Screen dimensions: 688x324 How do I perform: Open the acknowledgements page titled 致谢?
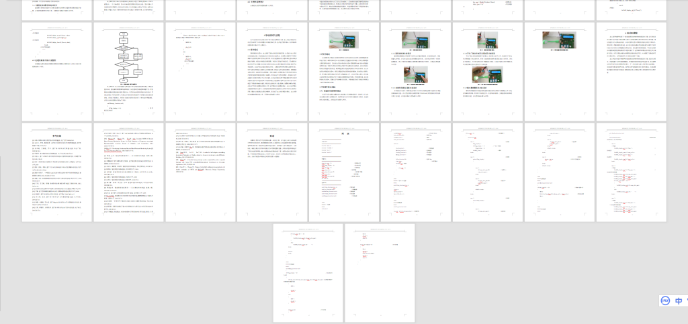tap(273, 172)
